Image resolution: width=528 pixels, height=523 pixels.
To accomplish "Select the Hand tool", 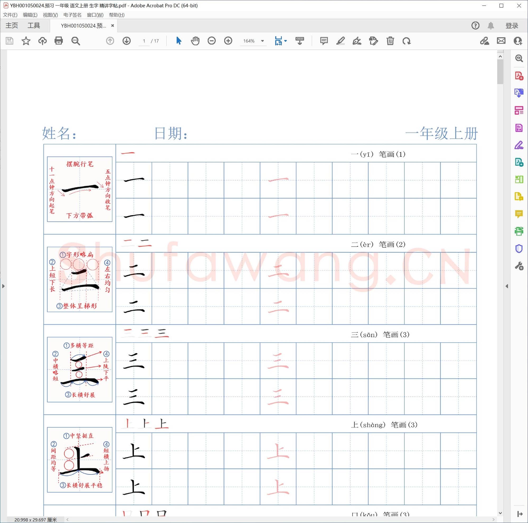I will (x=195, y=41).
